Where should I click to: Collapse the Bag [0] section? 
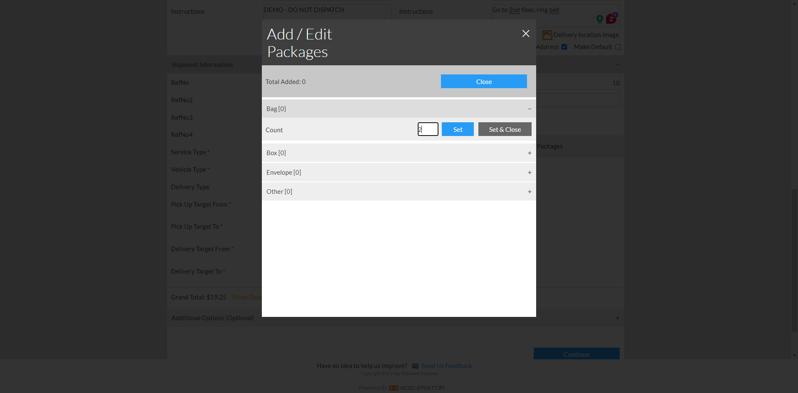click(530, 109)
